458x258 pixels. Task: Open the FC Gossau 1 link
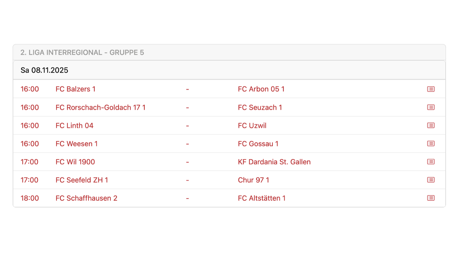click(258, 144)
